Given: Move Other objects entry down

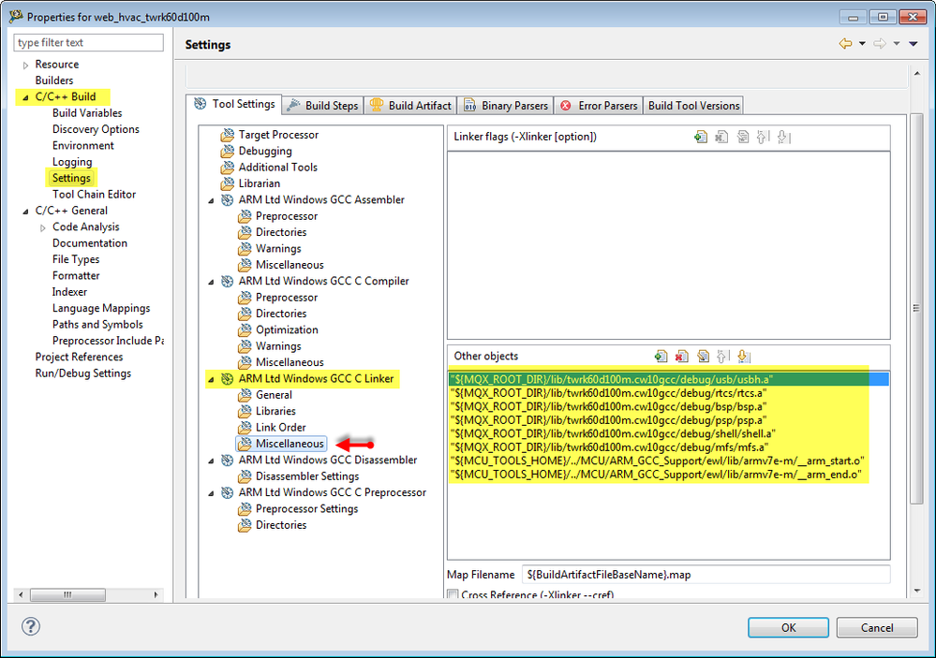Looking at the screenshot, I should click(743, 356).
